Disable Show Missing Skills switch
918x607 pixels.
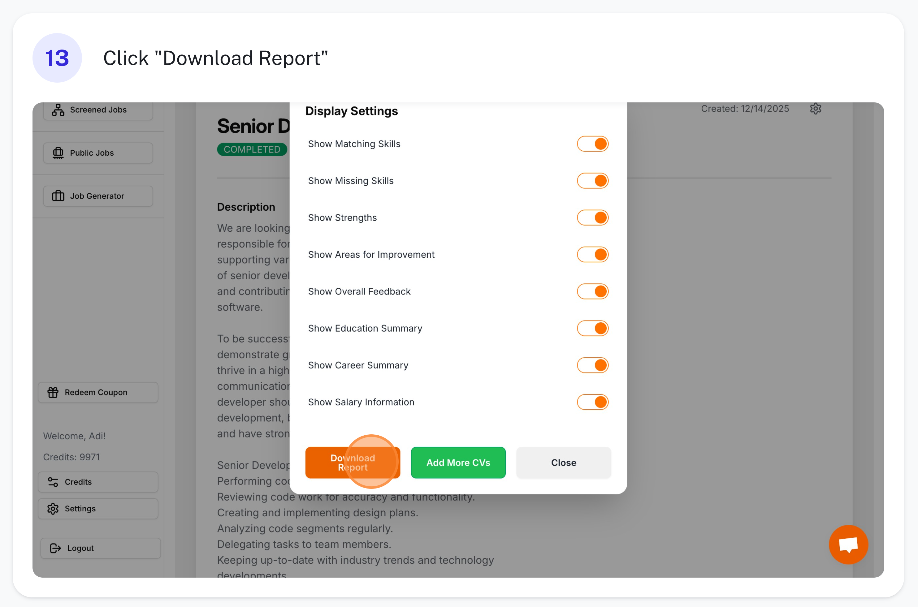592,181
